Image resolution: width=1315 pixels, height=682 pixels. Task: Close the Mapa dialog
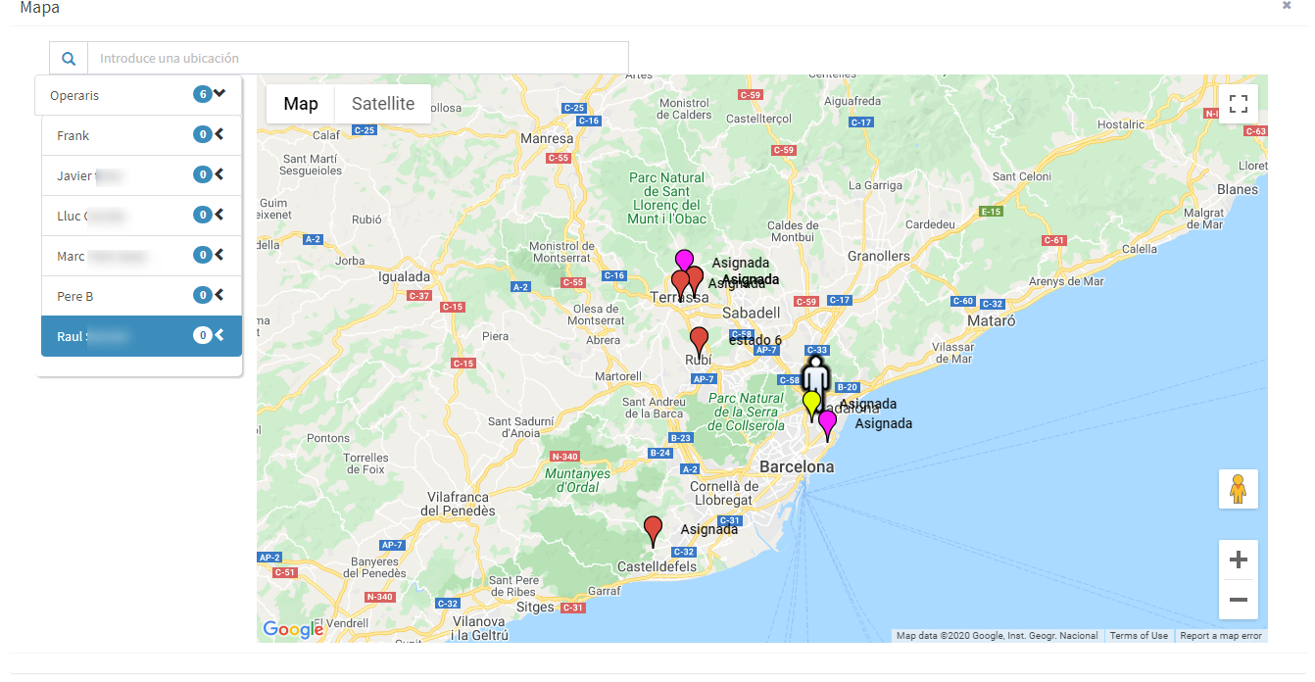tap(1287, 6)
